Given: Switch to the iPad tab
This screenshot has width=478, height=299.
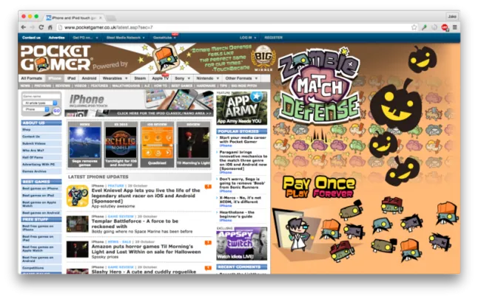Looking at the screenshot, I should pos(71,78).
